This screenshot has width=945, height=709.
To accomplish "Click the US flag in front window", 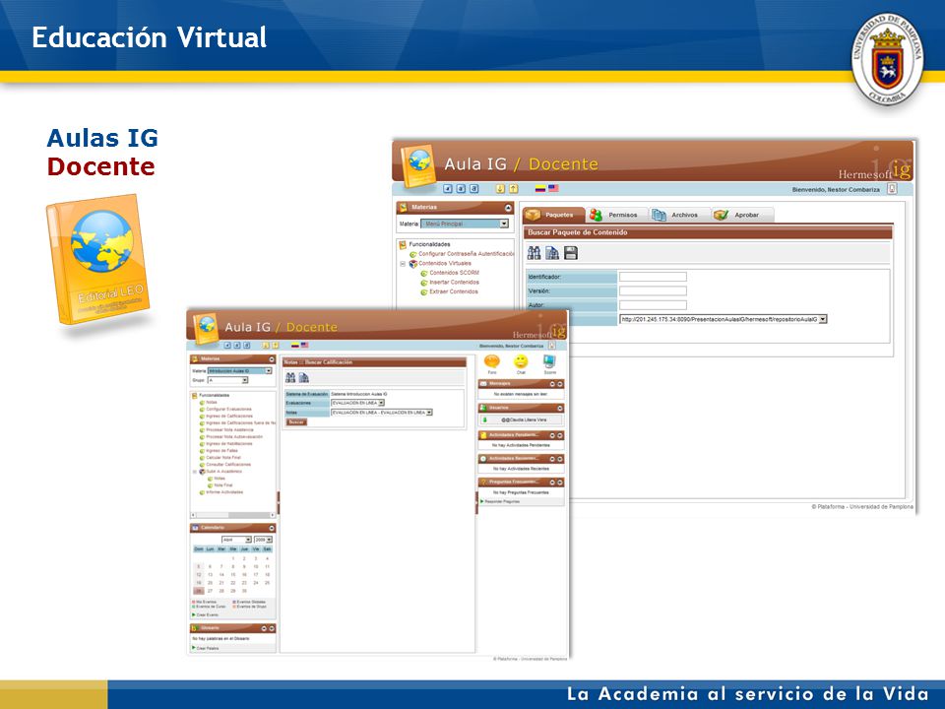I will [x=304, y=346].
